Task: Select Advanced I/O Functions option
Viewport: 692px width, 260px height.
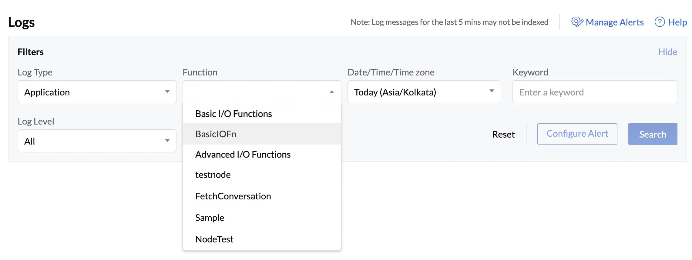Action: tap(262, 155)
